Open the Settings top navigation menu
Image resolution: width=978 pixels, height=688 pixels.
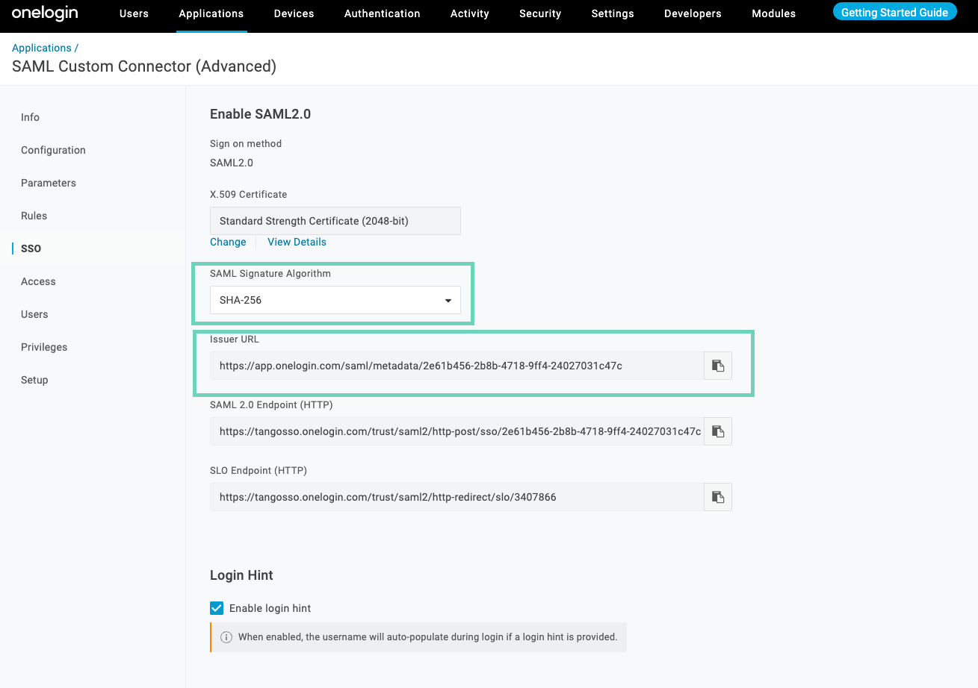tap(612, 13)
